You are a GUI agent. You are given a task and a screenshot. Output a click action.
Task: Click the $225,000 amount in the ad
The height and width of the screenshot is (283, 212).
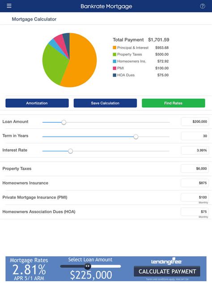point(91,275)
